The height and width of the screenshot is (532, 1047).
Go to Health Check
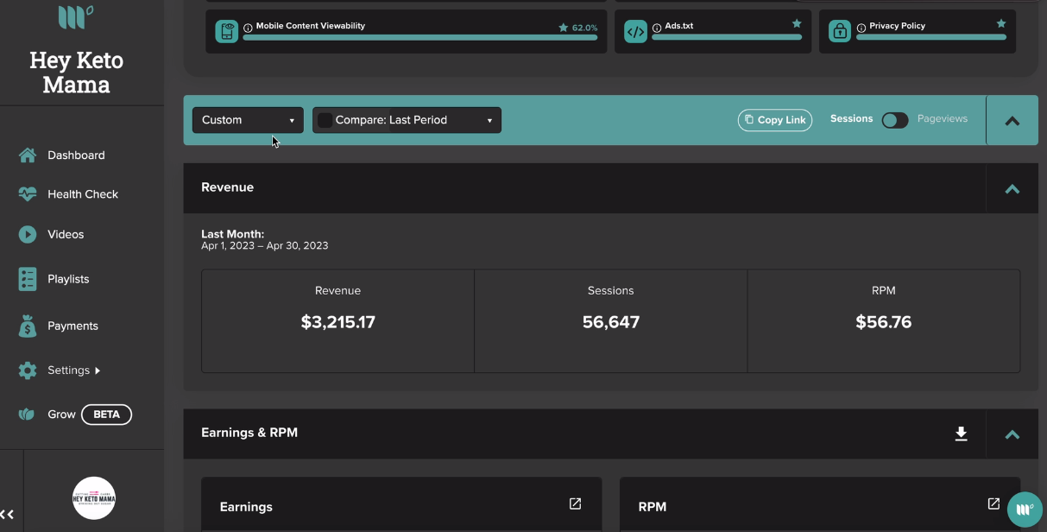[83, 194]
